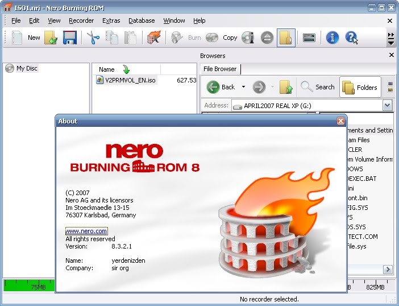Image resolution: width=399 pixels, height=306 pixels.
Task: Close the About dialog
Action: click(340, 121)
